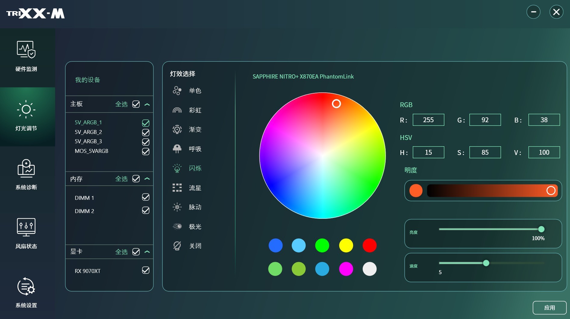Click 全选 select-all text for 内存
This screenshot has width=570, height=319.
121,179
